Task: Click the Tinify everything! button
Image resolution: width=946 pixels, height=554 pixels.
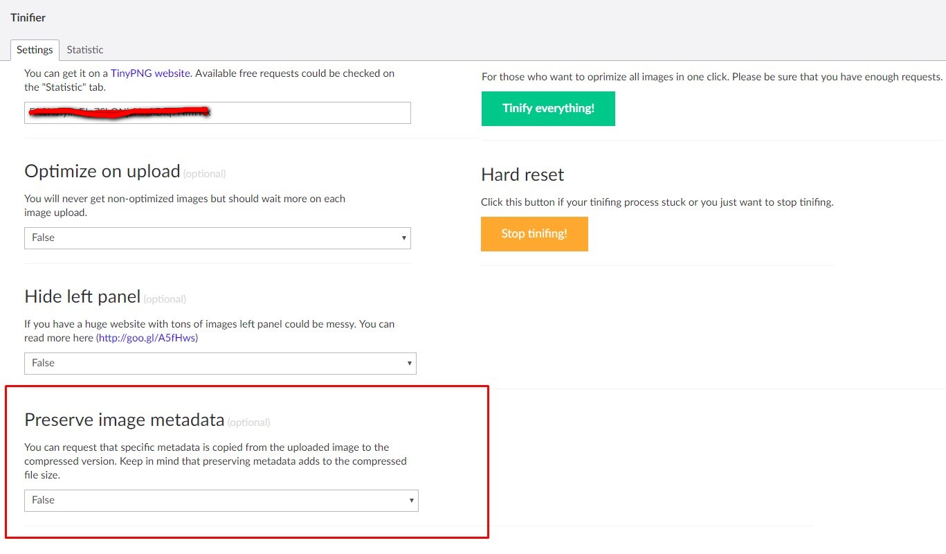Action: click(x=548, y=109)
